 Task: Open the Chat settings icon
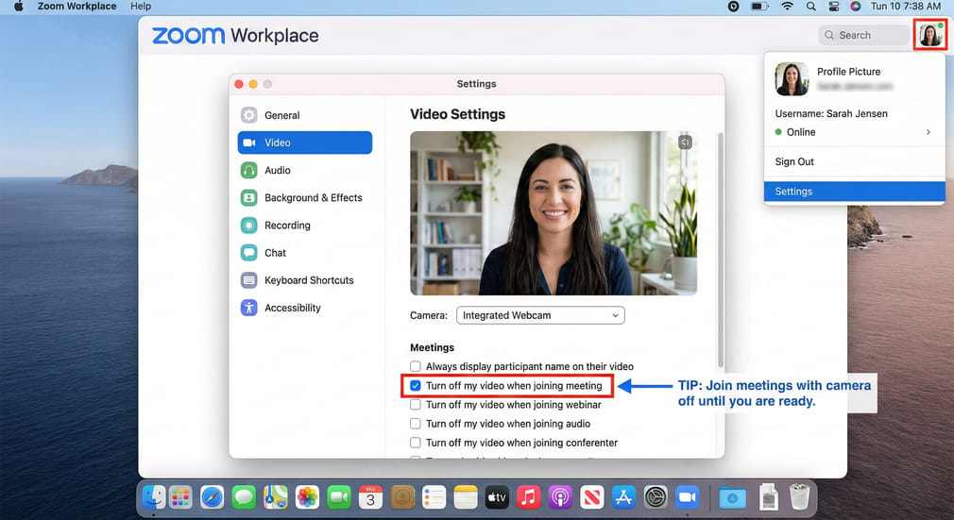pos(249,253)
